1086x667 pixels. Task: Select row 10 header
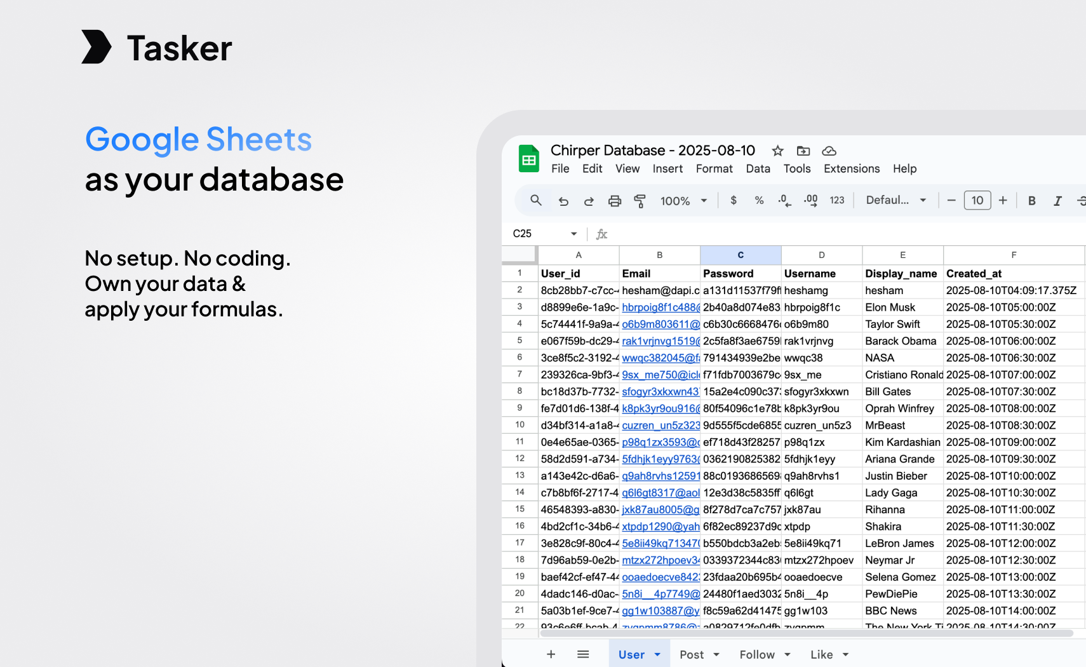click(x=520, y=425)
